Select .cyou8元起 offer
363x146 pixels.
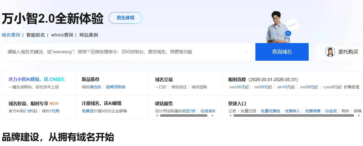click(x=332, y=87)
